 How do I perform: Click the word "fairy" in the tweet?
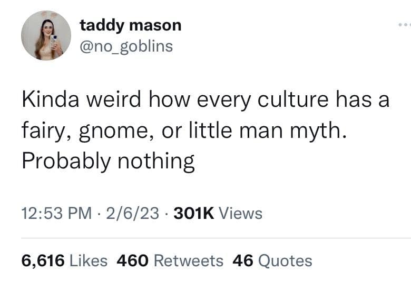click(40, 131)
